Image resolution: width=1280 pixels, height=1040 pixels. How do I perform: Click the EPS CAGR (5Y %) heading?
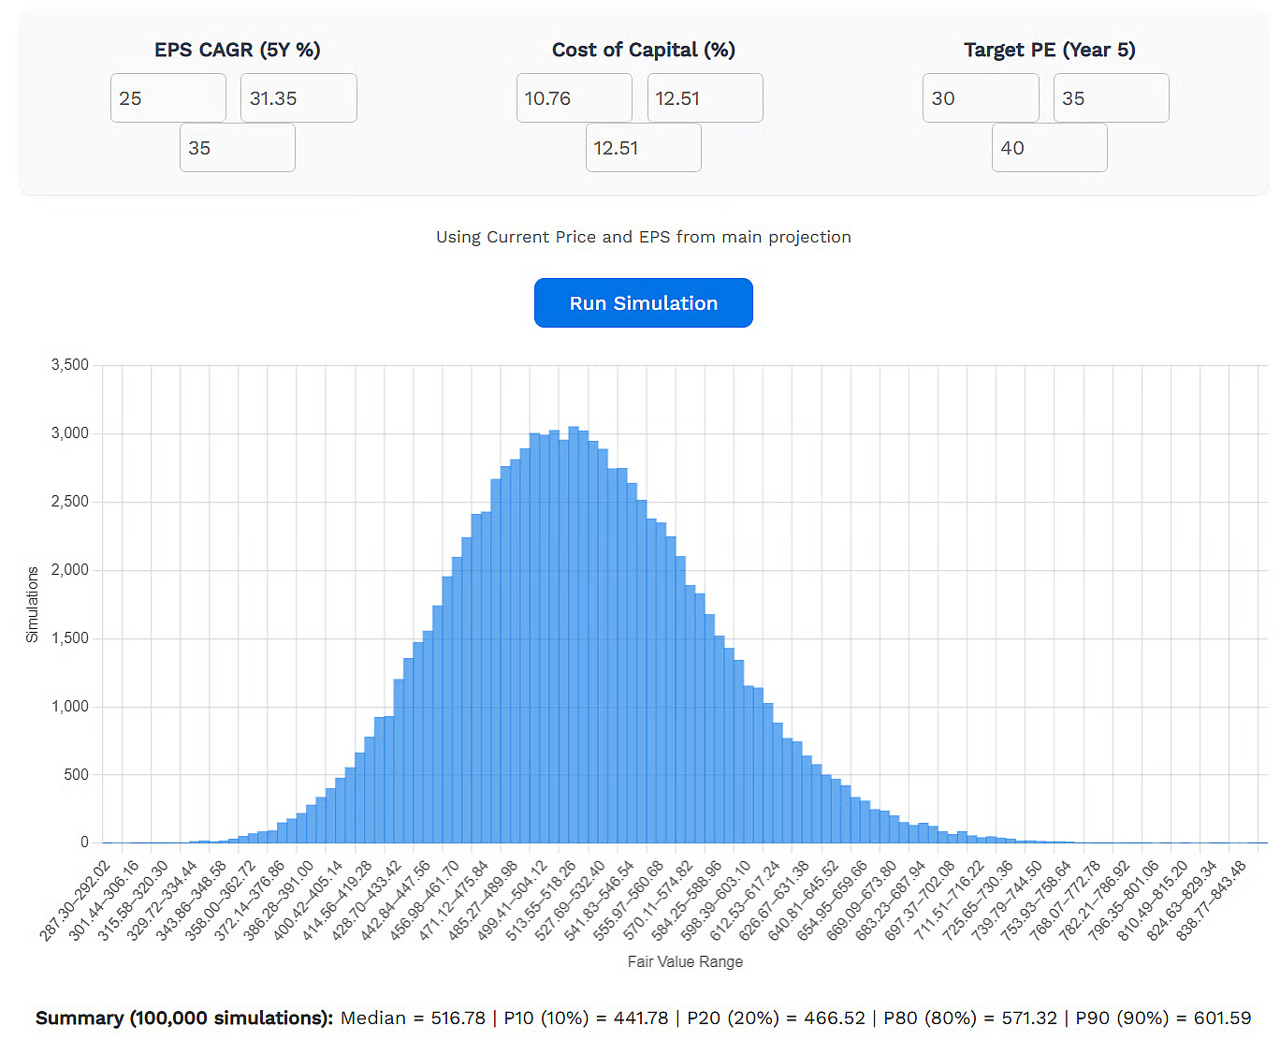[237, 50]
